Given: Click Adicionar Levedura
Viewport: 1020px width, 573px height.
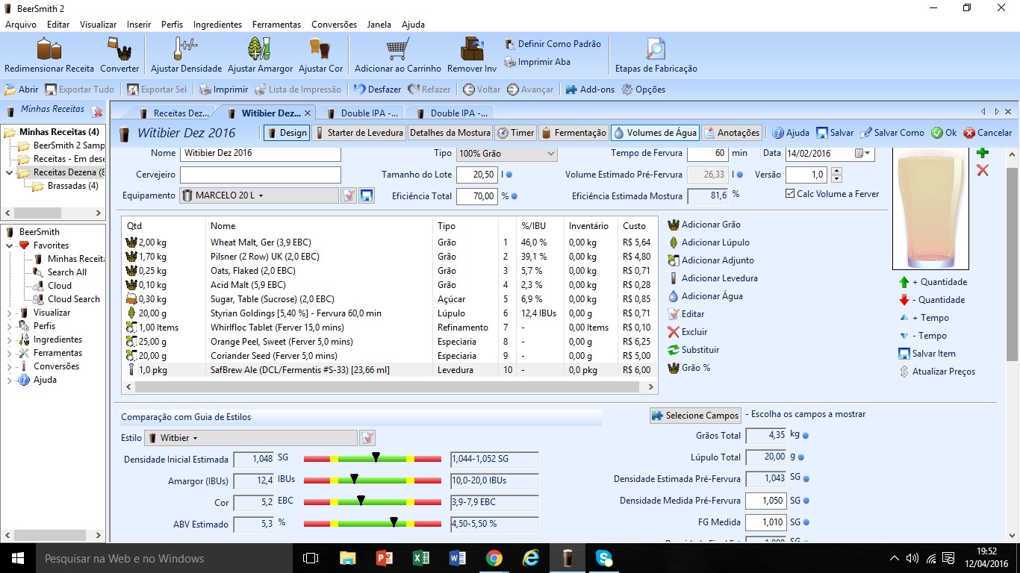Looking at the screenshot, I should coord(712,278).
